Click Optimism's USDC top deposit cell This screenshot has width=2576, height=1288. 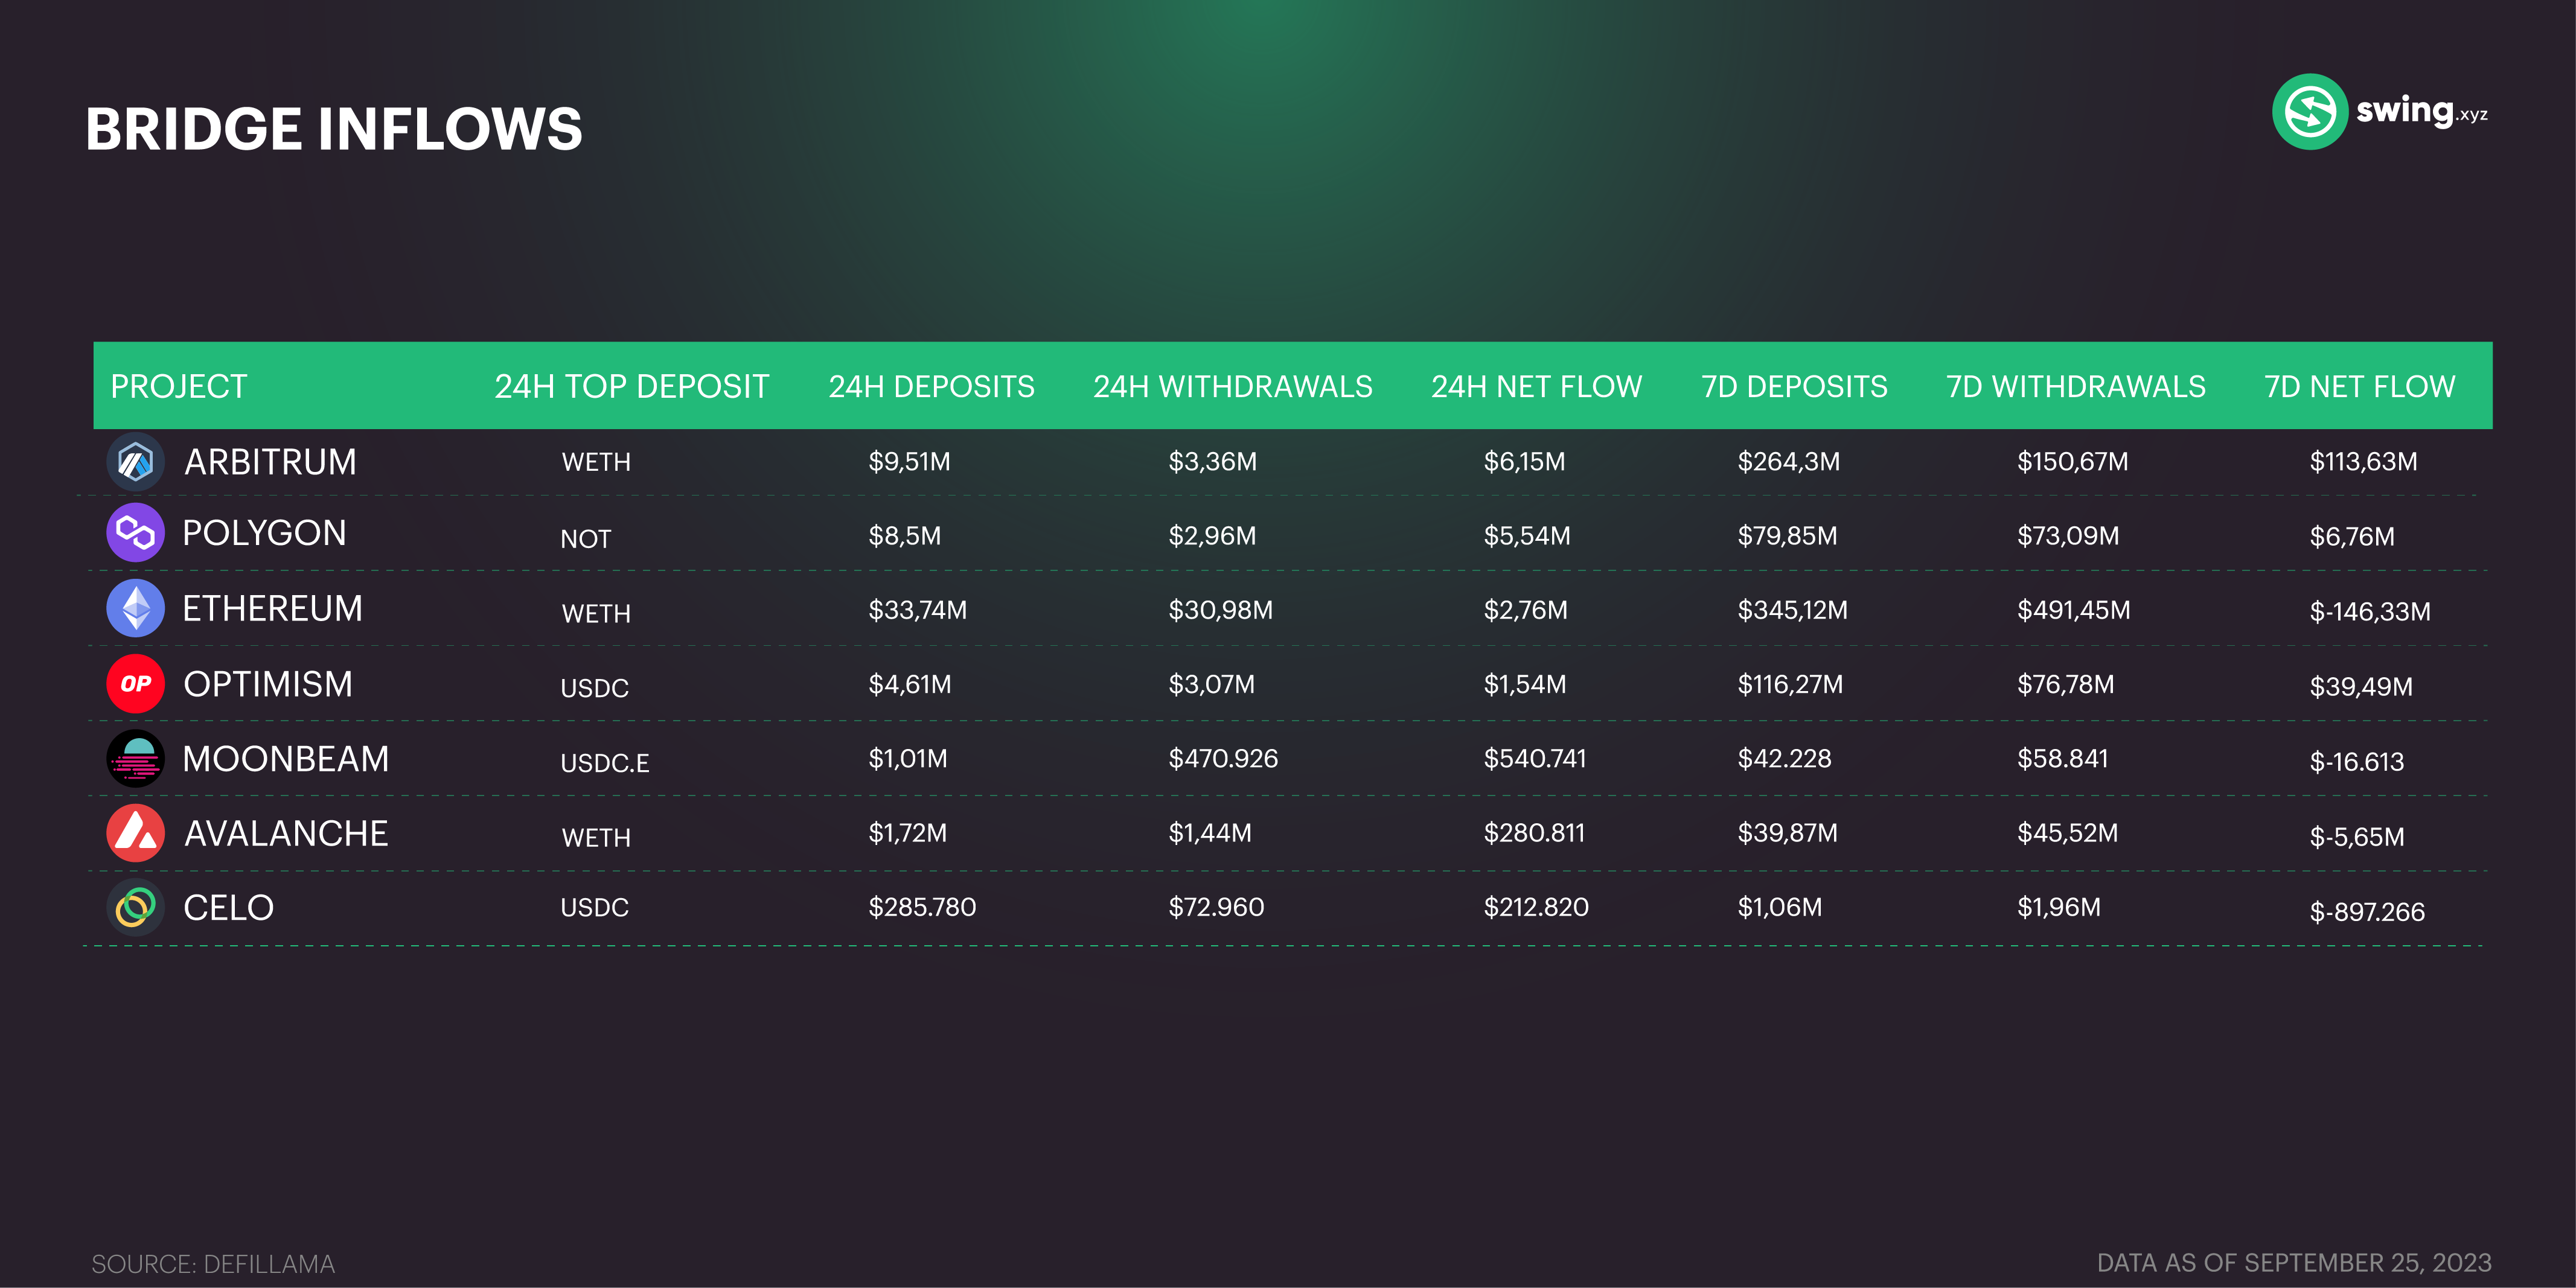595,688
